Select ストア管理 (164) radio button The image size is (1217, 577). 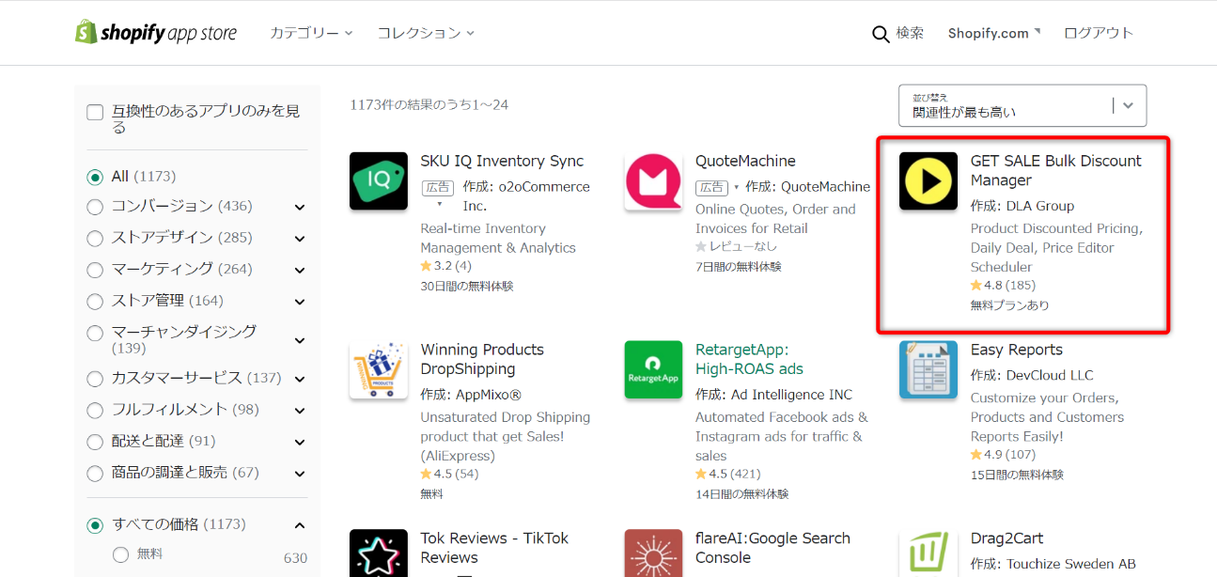95,302
